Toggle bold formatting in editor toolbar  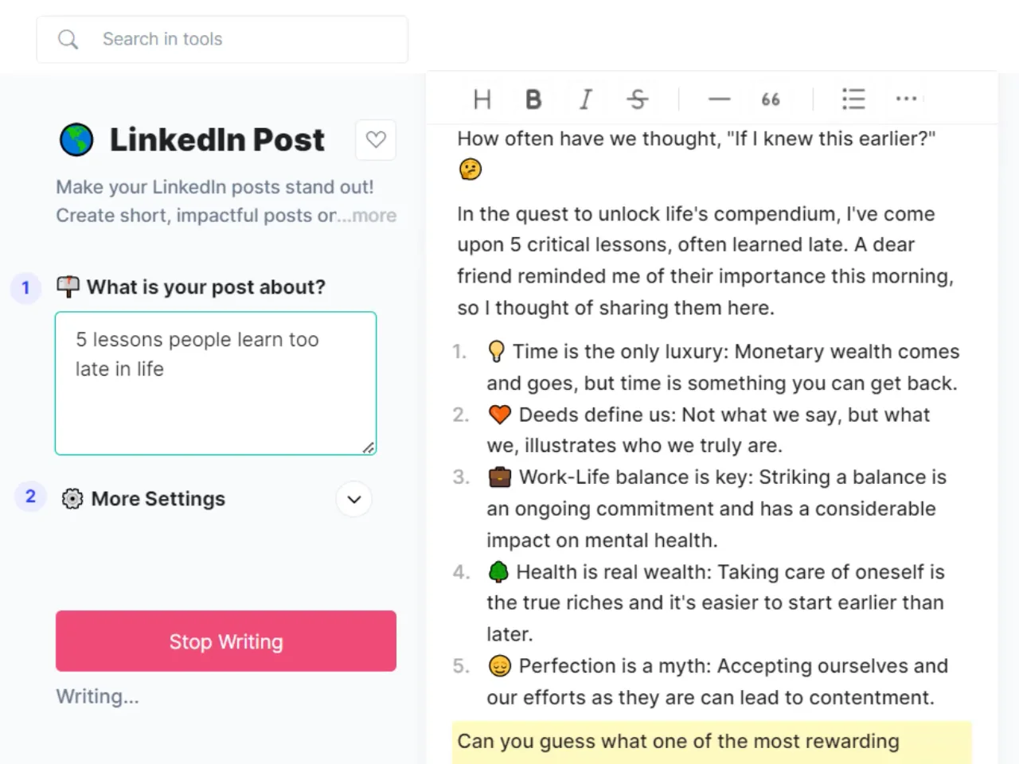point(533,99)
